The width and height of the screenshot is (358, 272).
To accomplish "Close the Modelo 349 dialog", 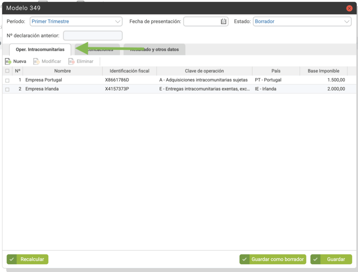I will coord(349,8).
